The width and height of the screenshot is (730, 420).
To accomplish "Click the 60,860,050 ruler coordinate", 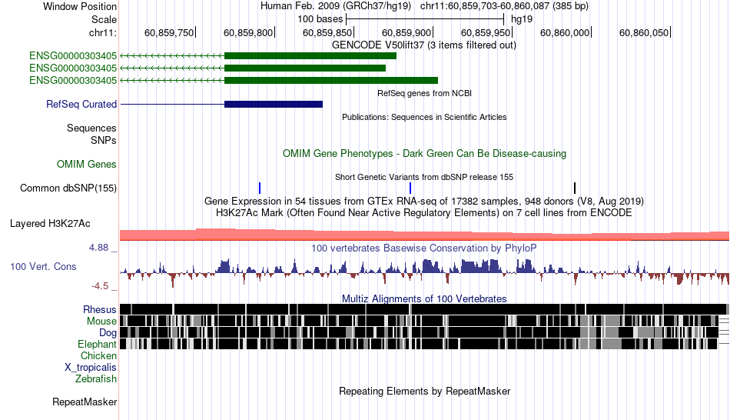I will (x=644, y=32).
